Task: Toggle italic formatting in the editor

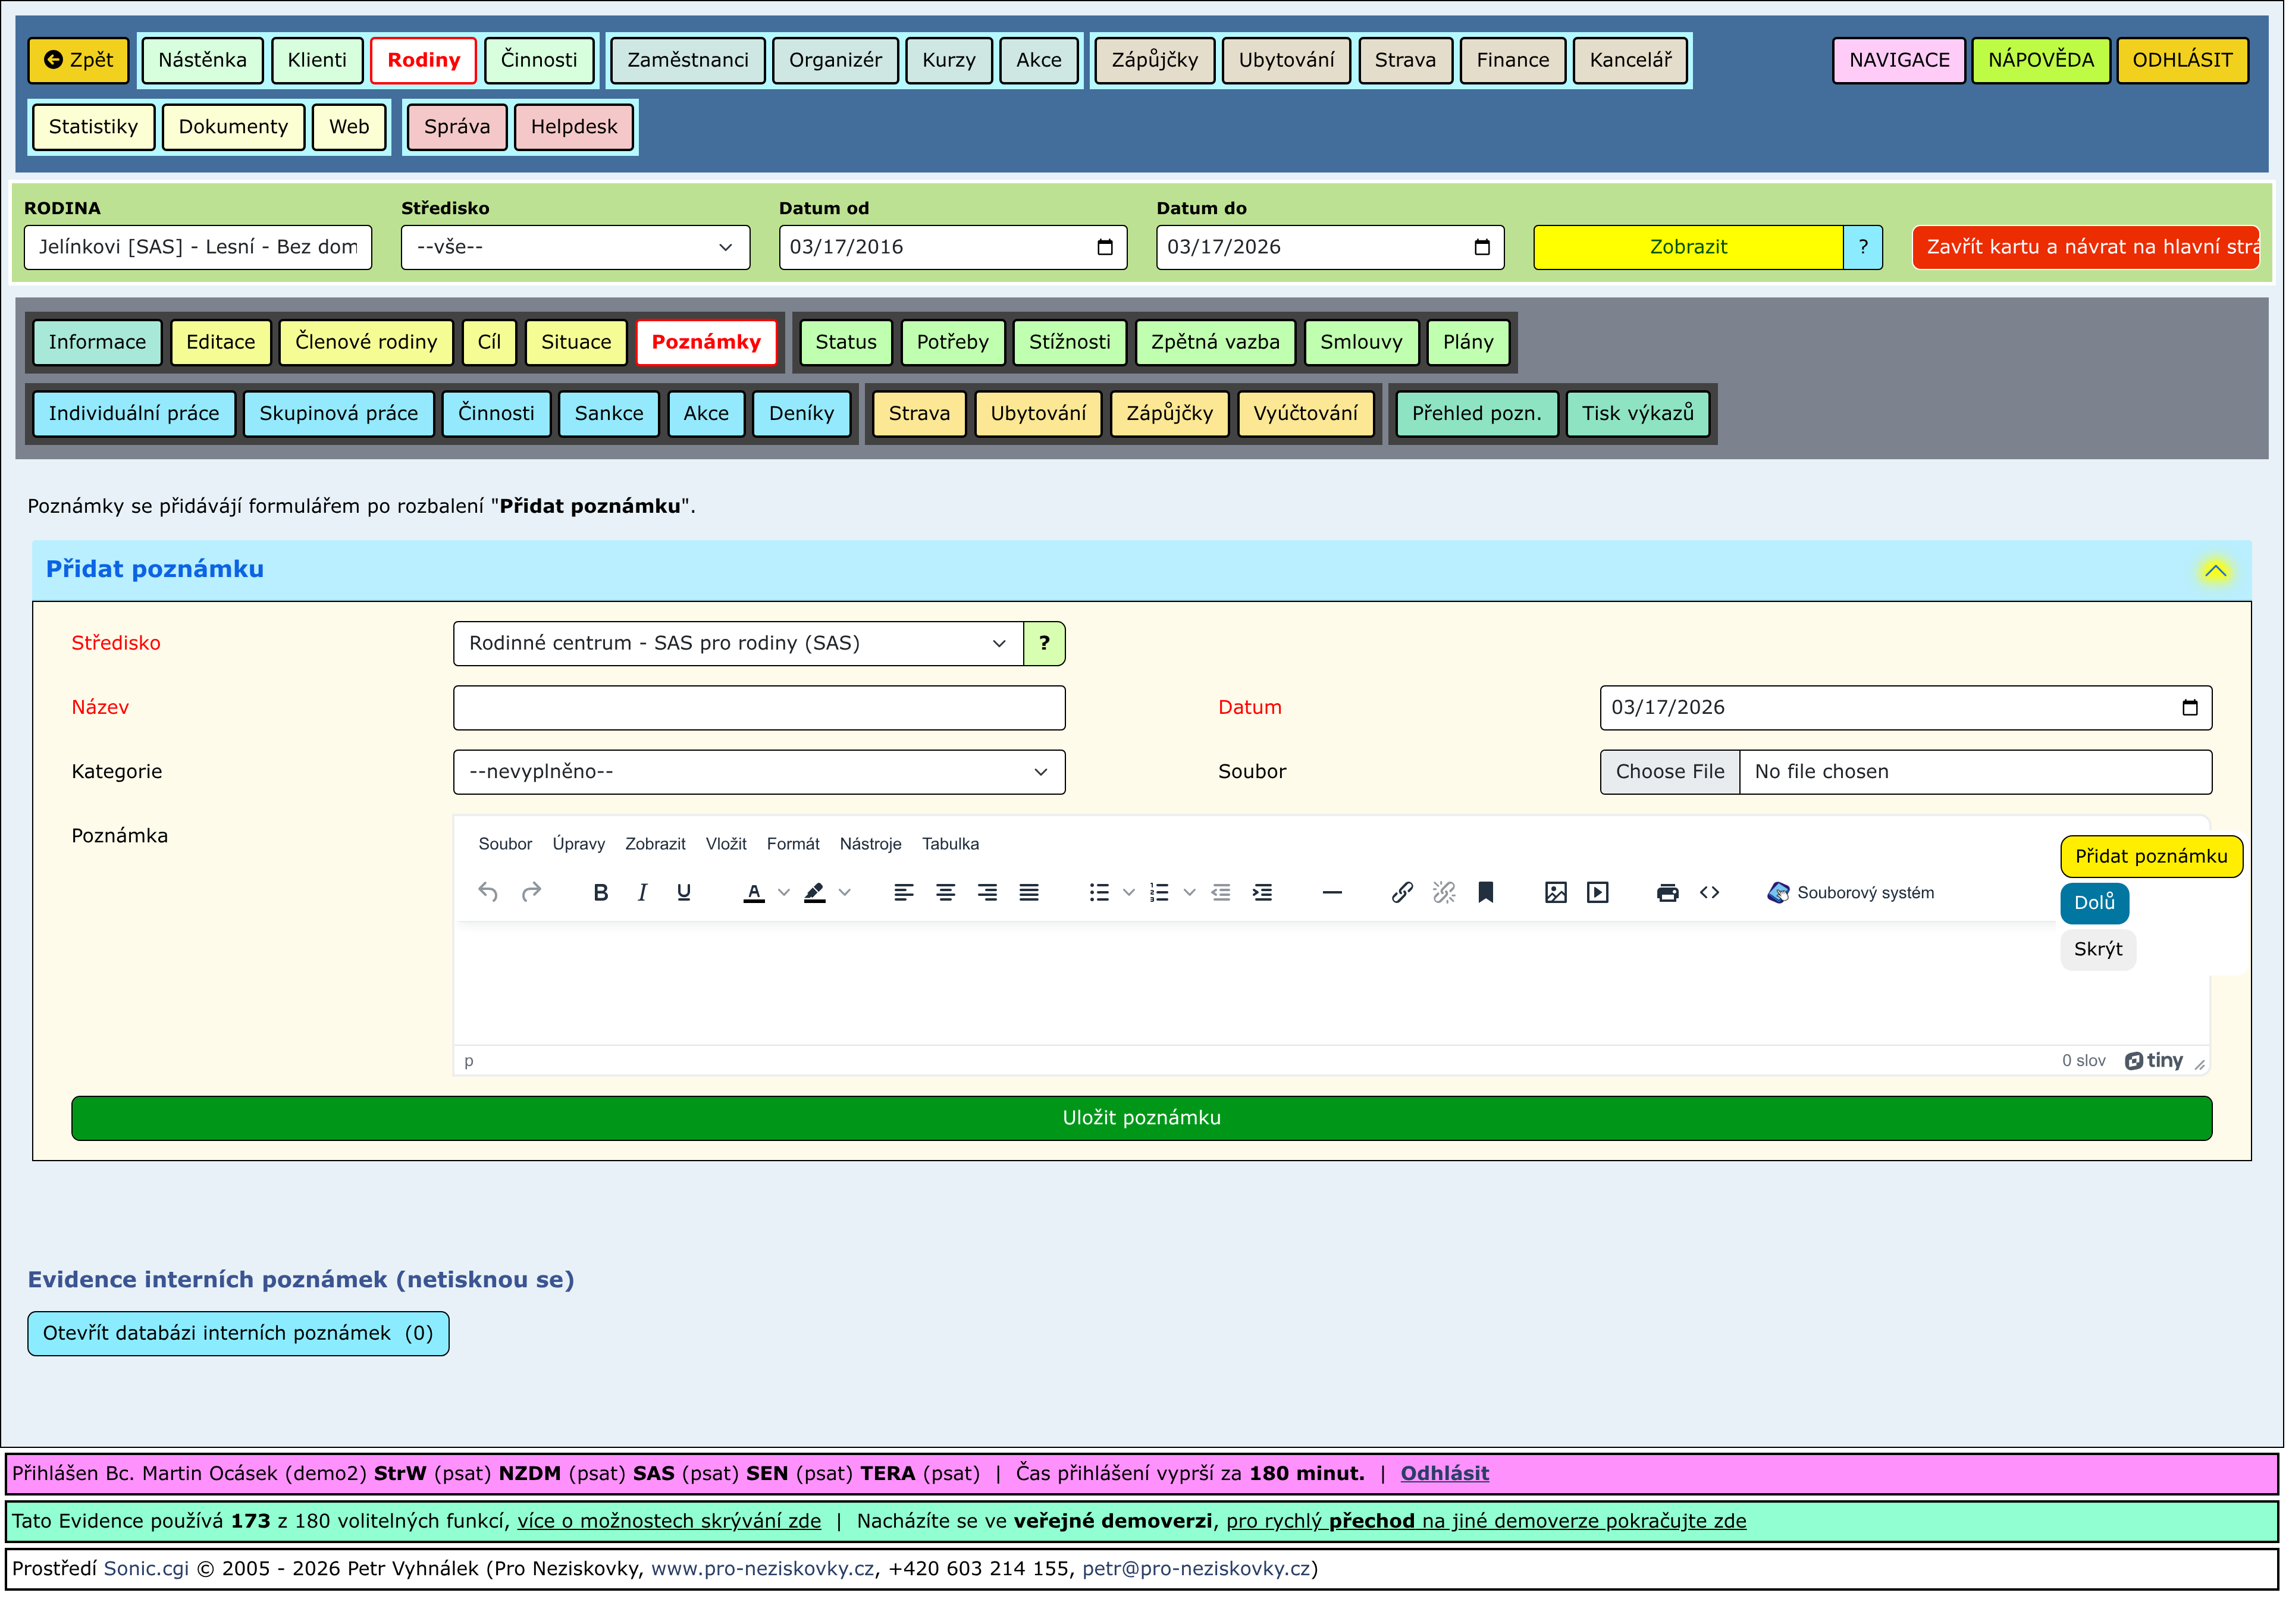Action: [642, 893]
